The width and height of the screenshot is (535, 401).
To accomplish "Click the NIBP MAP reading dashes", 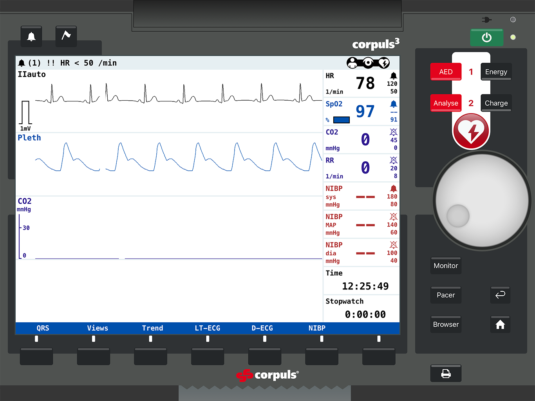I will click(365, 225).
